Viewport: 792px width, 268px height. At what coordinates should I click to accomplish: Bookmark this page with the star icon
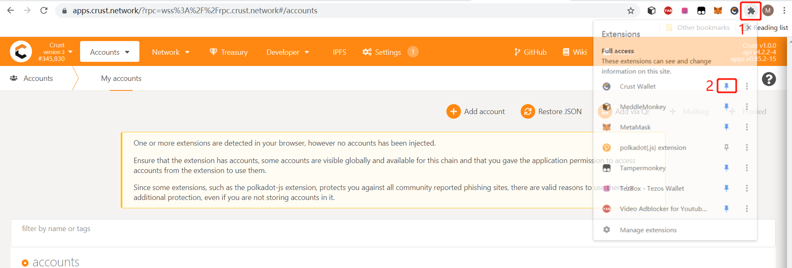631,11
